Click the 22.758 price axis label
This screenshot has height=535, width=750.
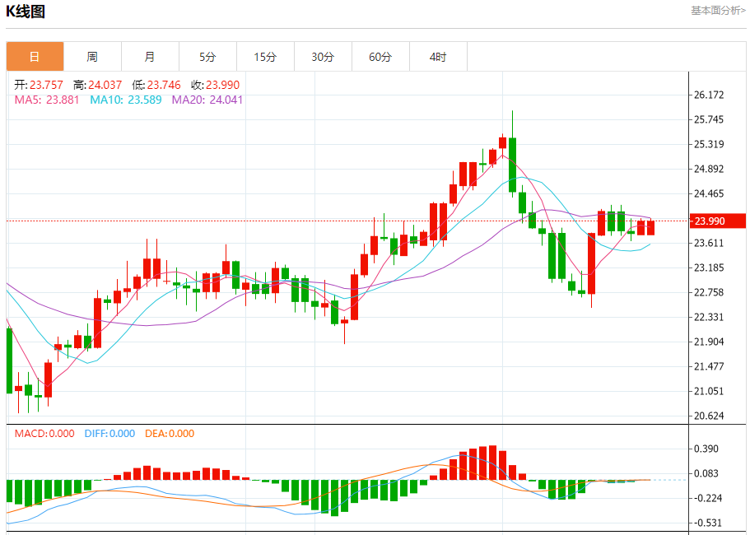pyautogui.click(x=709, y=292)
